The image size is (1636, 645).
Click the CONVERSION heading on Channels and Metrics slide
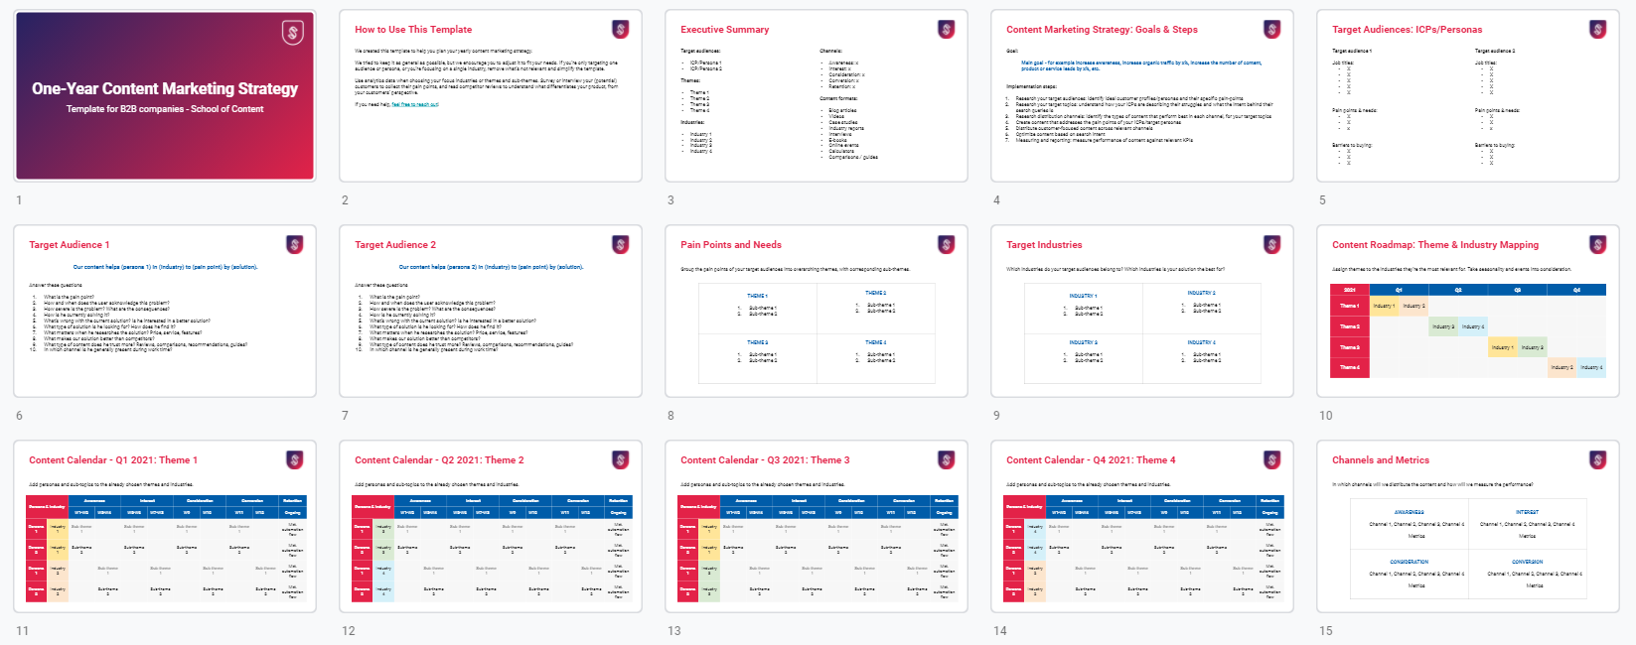[x=1528, y=562]
